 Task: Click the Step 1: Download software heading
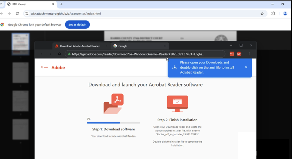pos(114,129)
